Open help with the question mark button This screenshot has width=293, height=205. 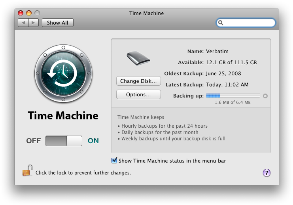(267, 173)
